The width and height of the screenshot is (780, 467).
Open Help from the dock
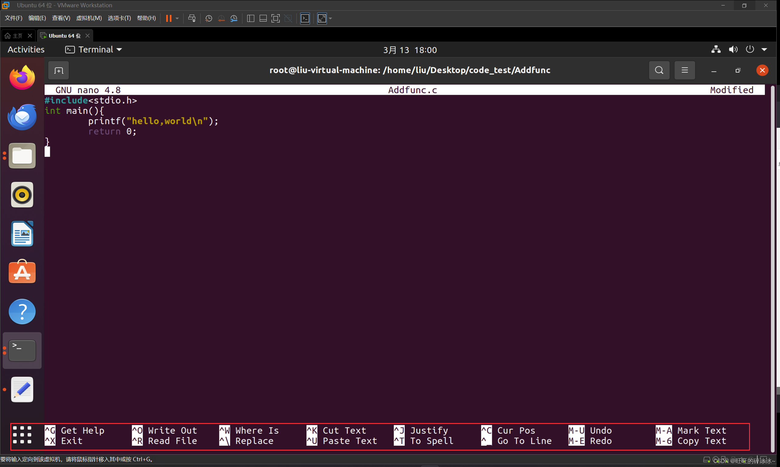click(22, 312)
